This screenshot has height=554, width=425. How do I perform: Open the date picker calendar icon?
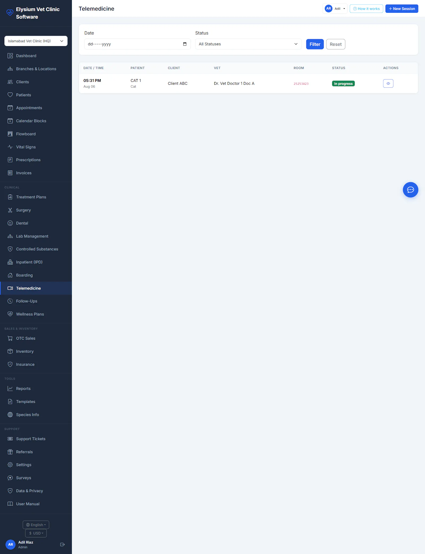tap(185, 44)
